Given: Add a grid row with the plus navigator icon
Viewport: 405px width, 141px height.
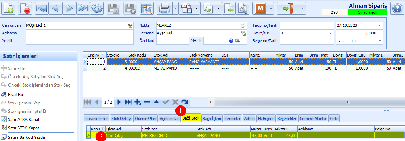Looking at the screenshot, I should [x=138, y=102].
